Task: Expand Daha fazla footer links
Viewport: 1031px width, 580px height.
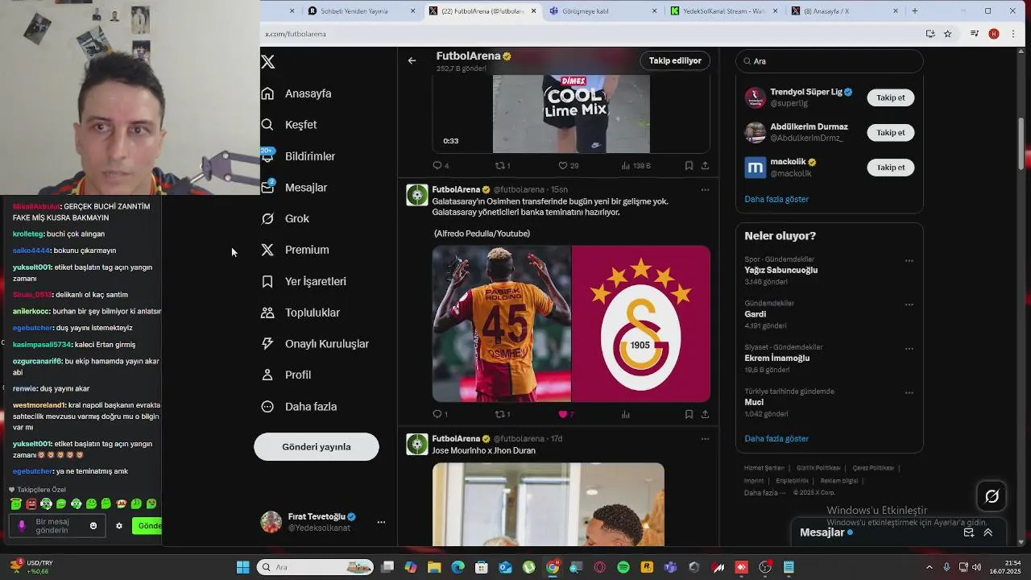Action: tap(764, 493)
